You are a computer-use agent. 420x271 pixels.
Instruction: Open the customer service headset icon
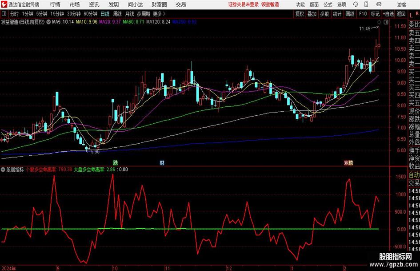coord(356,4)
